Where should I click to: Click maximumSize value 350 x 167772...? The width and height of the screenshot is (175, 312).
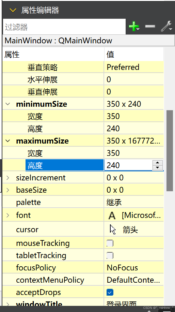[133, 141]
